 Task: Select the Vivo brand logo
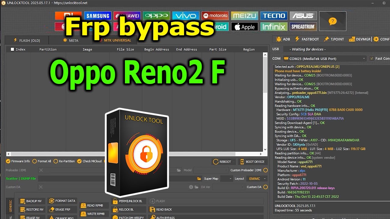coord(185,16)
